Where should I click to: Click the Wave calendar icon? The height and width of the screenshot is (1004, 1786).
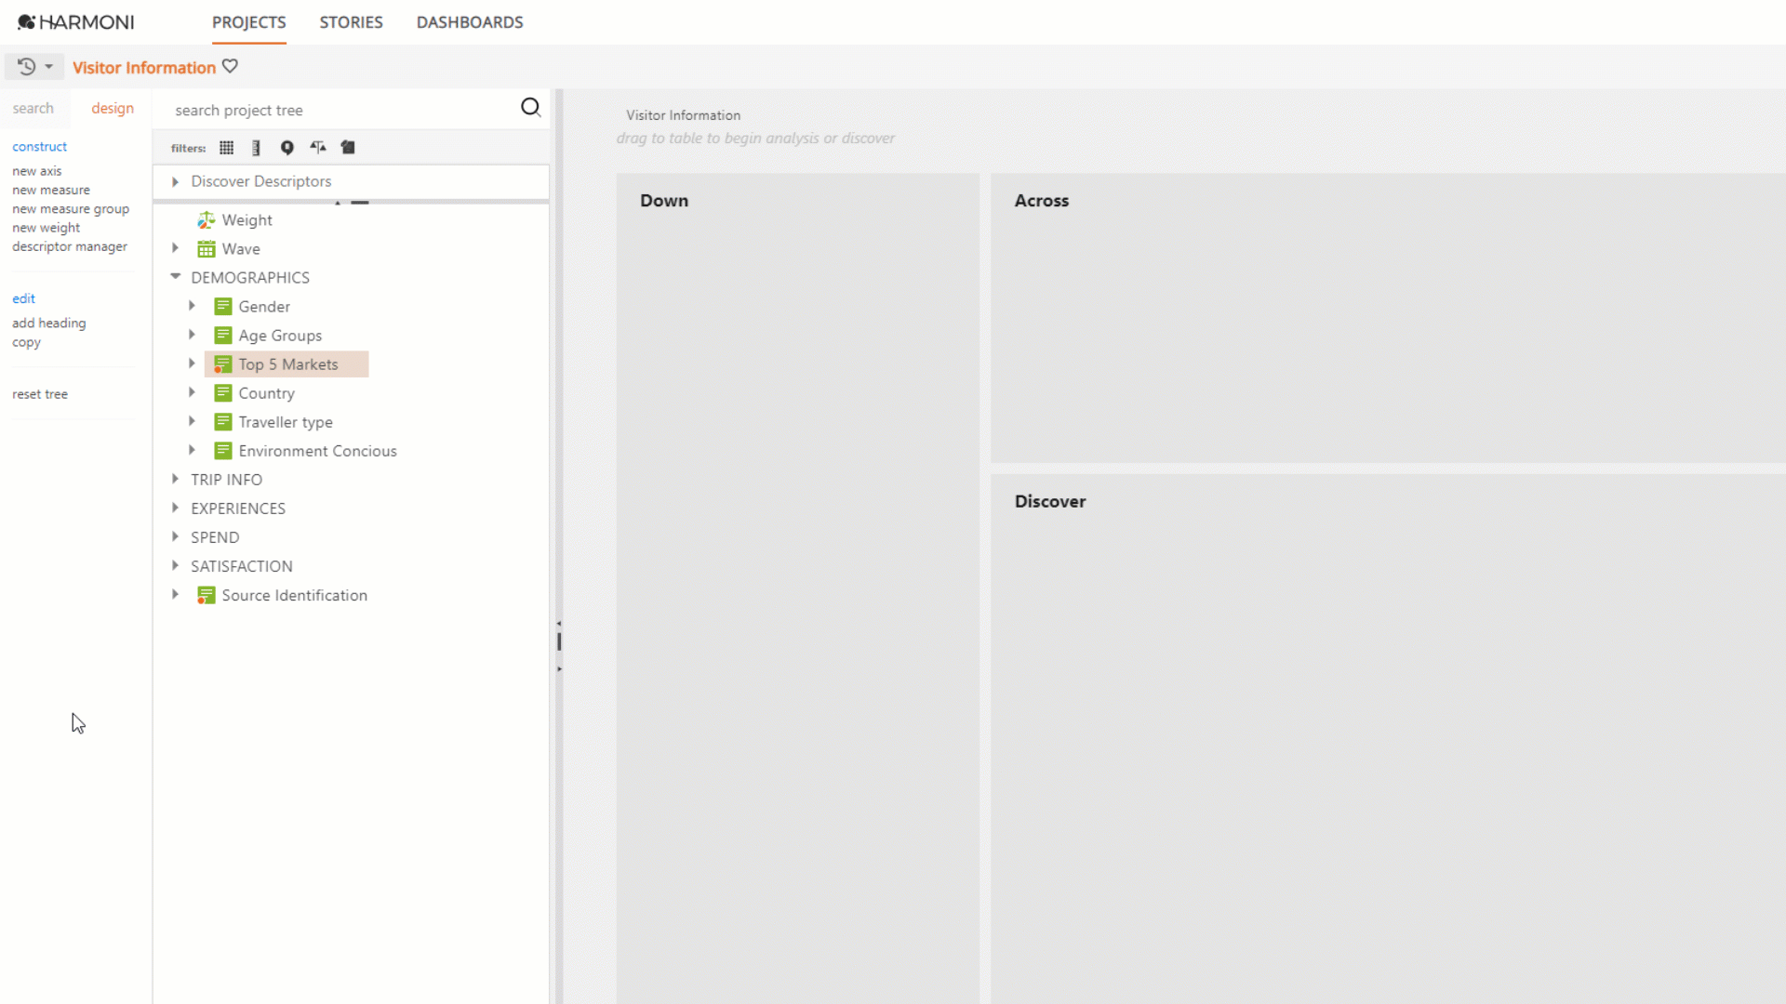tap(206, 248)
